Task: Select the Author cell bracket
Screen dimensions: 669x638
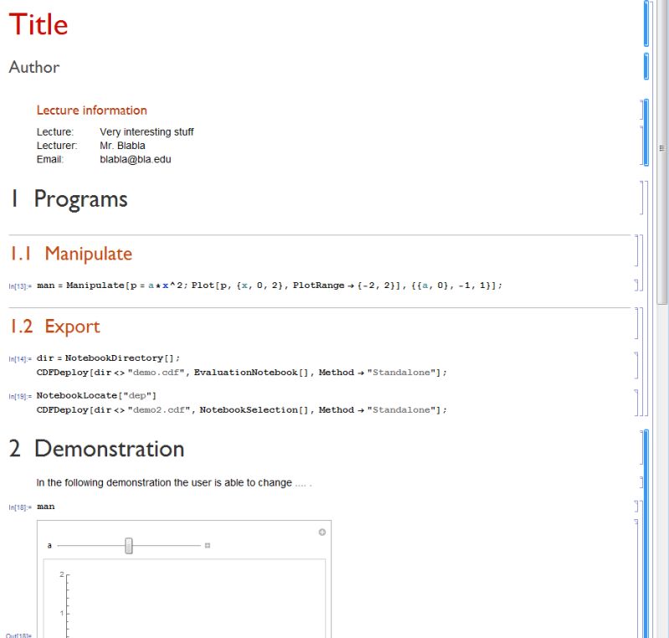Action: coord(646,67)
